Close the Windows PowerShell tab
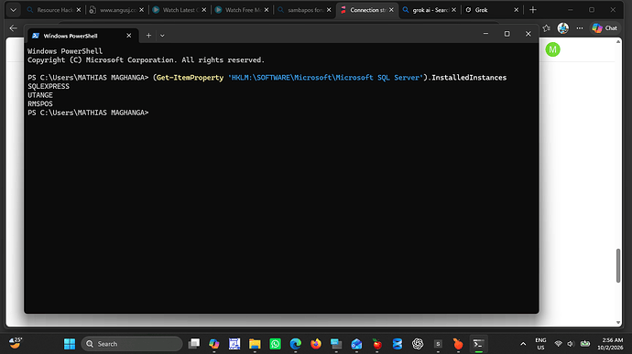This screenshot has height=354, width=632. point(128,36)
